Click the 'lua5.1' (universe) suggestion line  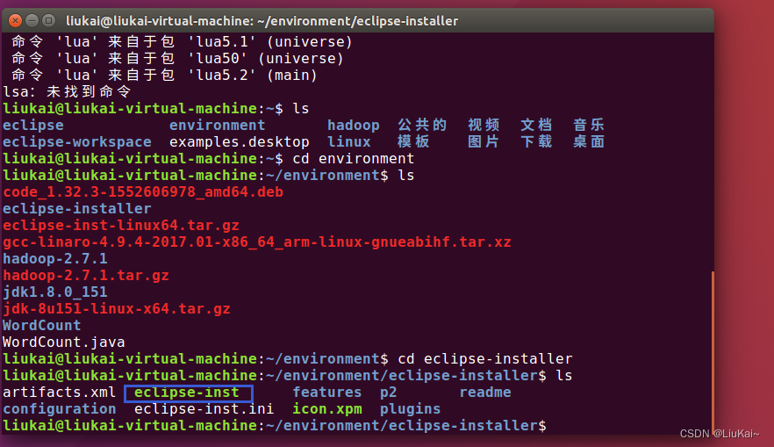pos(183,41)
